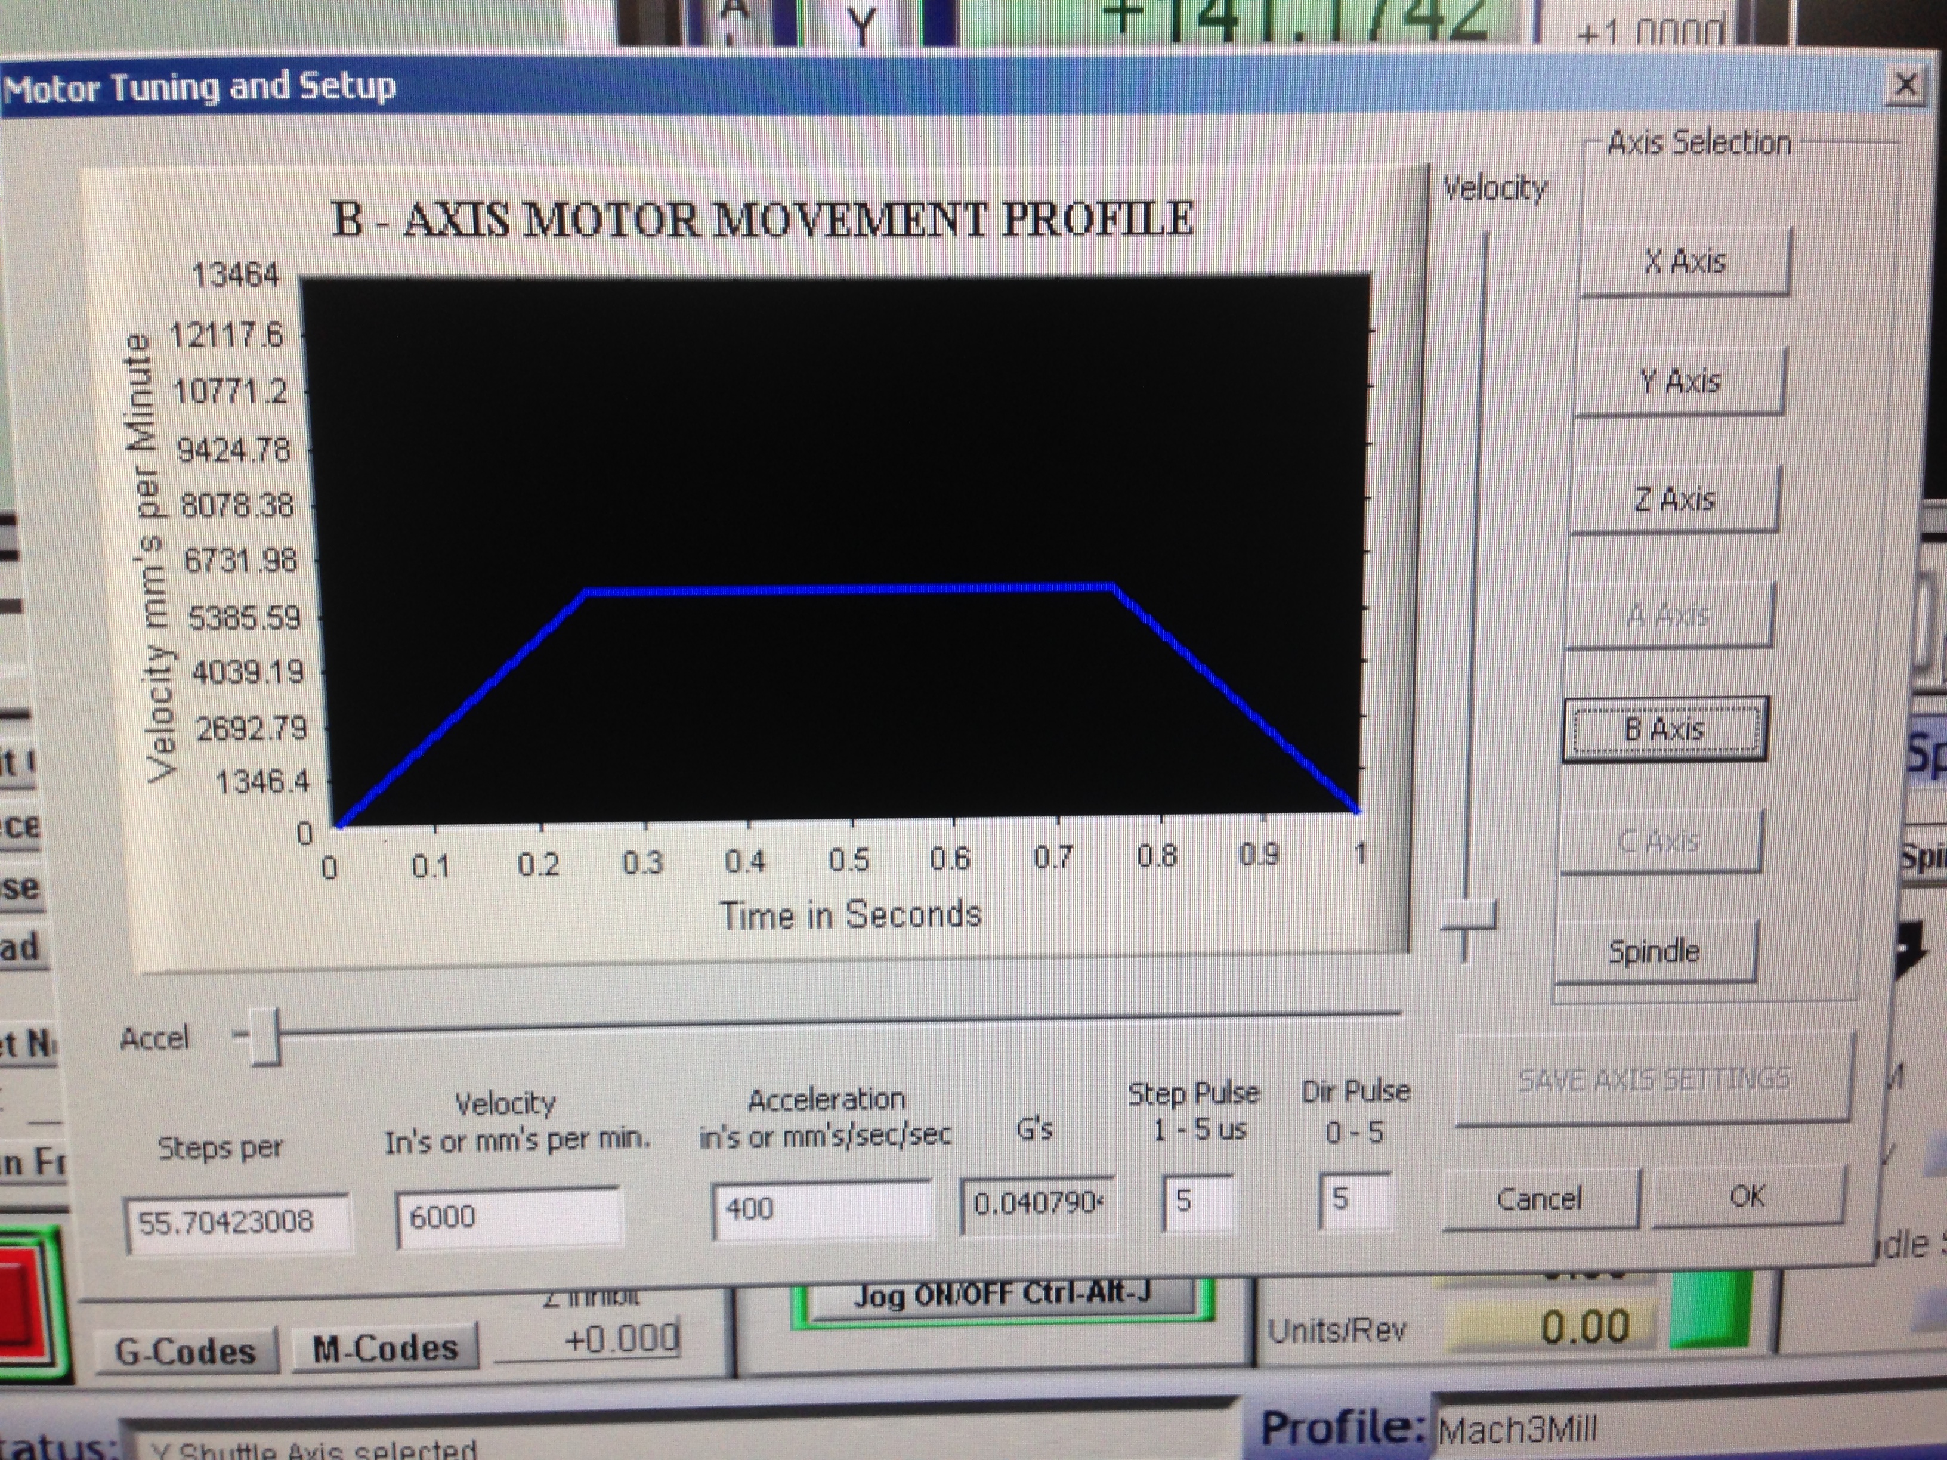Click the highlighted B Axis button

1664,729
